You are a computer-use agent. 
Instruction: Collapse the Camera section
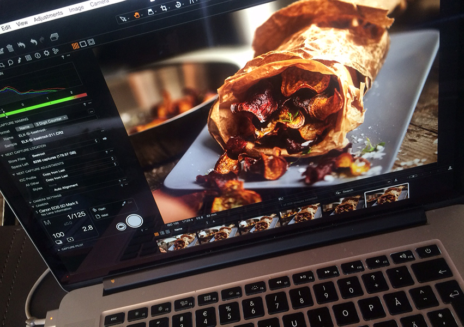coord(33,207)
